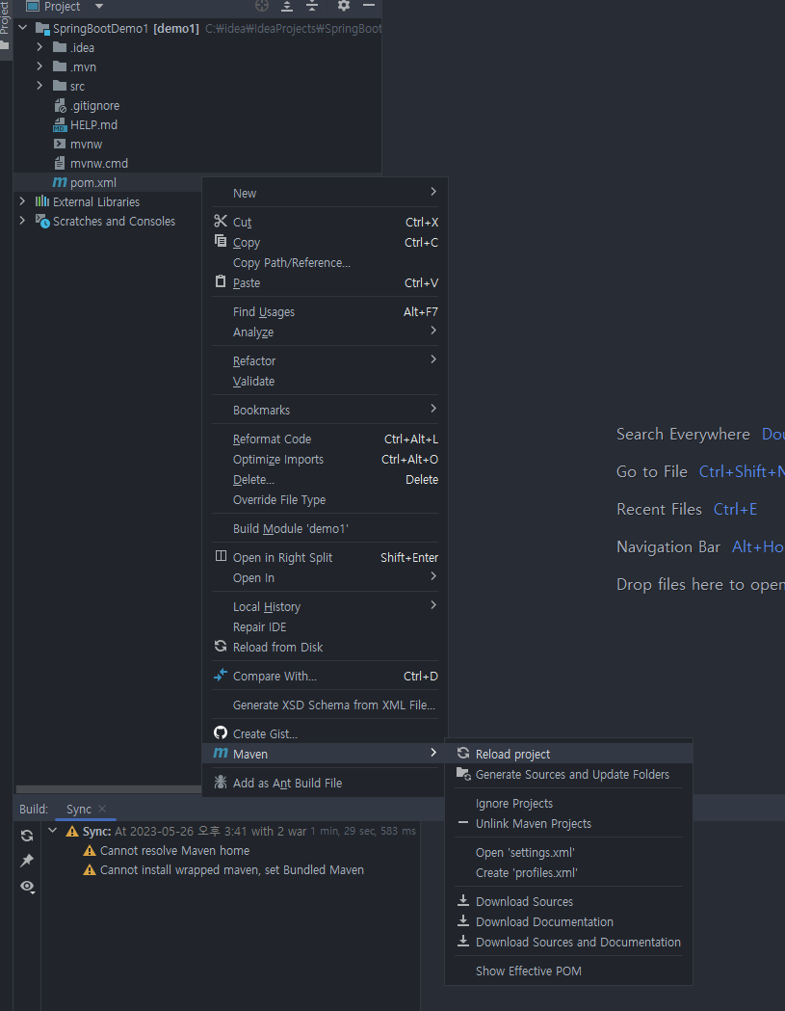Select the HELP.md file

click(x=85, y=125)
